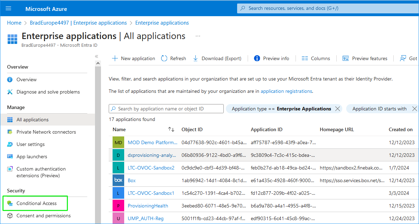Click the Refresh button label
This screenshot has width=419, height=224.
(178, 58)
